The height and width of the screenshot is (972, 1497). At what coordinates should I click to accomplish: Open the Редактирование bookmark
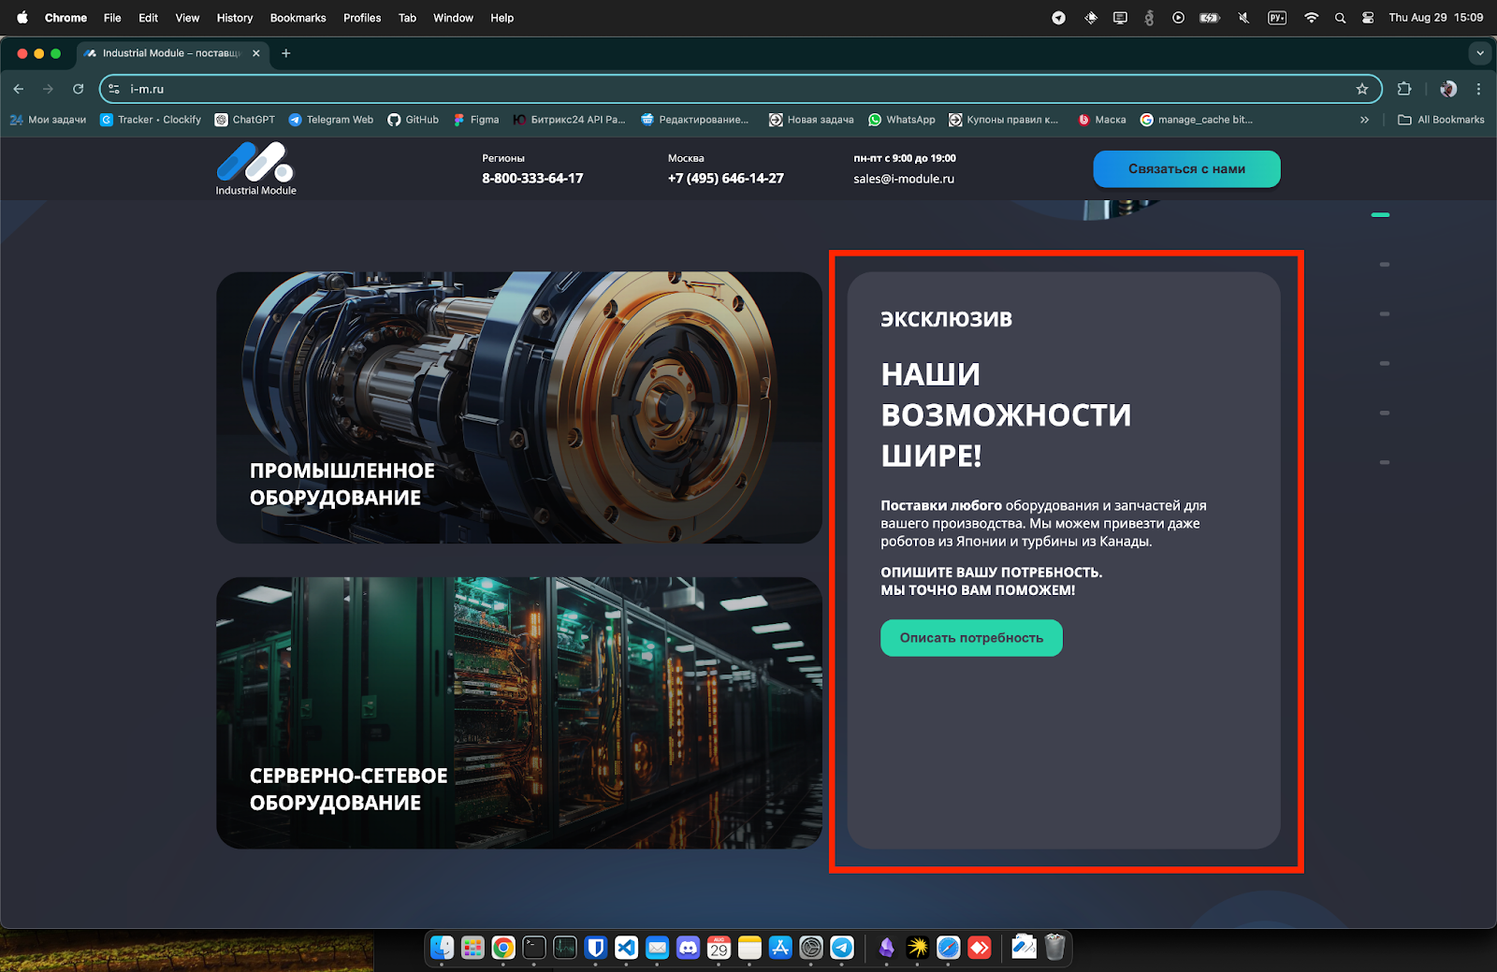pyautogui.click(x=695, y=120)
